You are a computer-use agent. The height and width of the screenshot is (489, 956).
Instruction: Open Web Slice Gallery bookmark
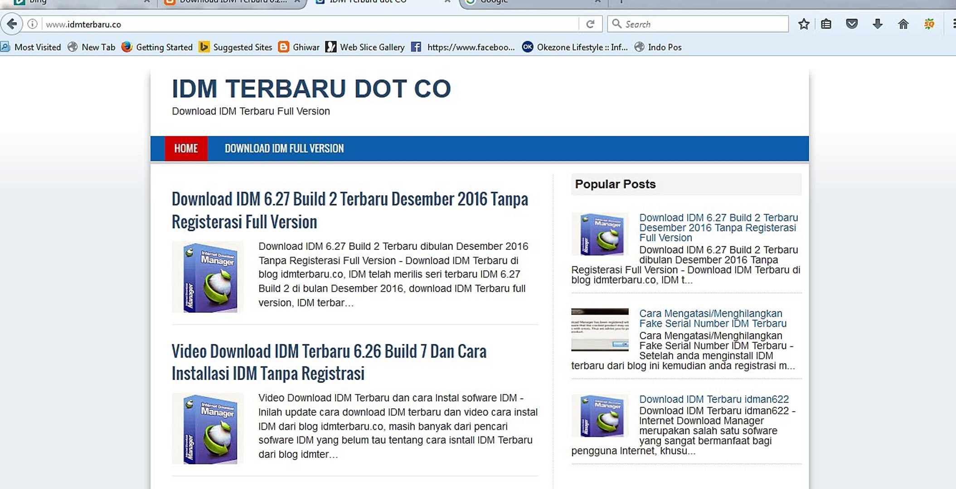pyautogui.click(x=365, y=47)
